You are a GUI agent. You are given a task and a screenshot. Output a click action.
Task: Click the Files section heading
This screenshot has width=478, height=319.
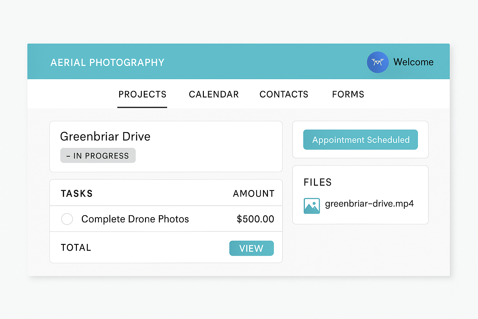tap(317, 182)
